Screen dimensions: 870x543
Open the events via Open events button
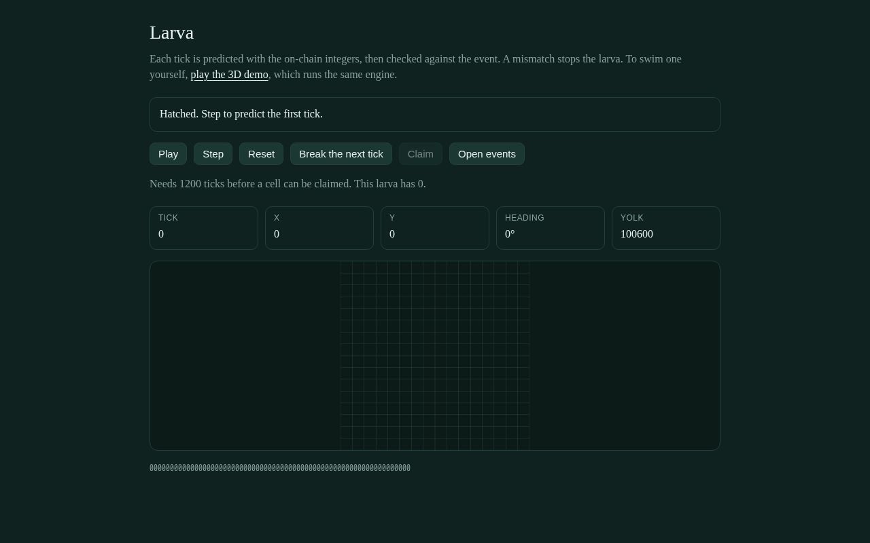[487, 154]
